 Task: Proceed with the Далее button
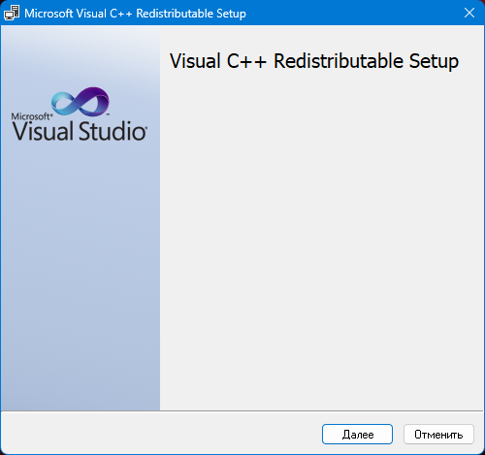pos(357,435)
